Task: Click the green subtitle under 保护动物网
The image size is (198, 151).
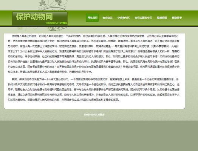Action: click(56, 23)
